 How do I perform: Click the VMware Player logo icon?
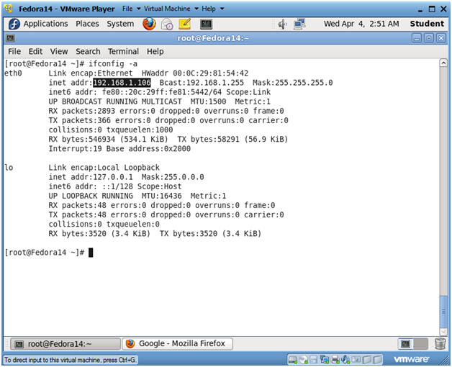(x=8, y=9)
